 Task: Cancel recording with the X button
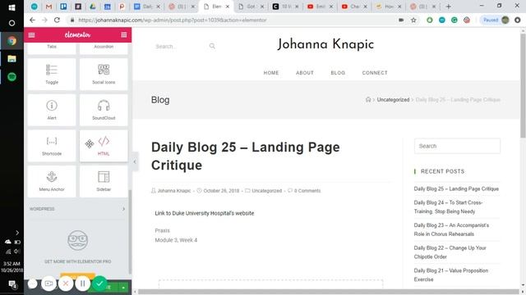coord(66,284)
